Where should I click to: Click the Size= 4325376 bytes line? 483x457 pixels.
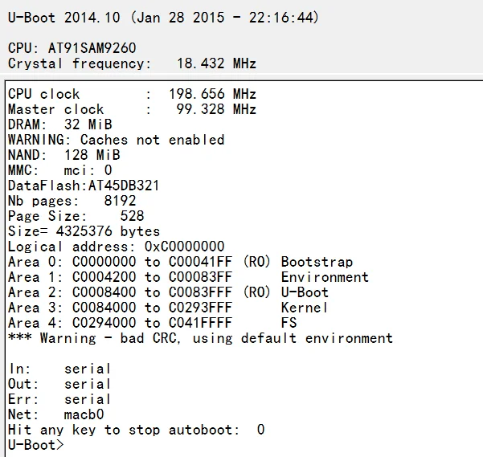(84, 231)
